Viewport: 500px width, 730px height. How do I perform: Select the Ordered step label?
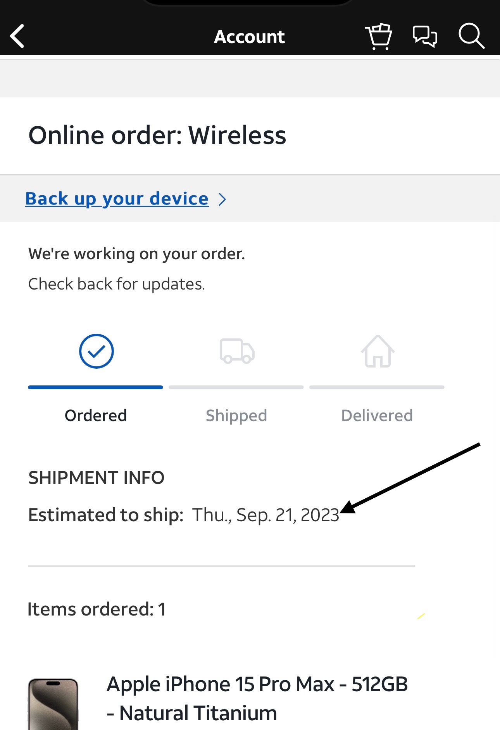point(96,415)
